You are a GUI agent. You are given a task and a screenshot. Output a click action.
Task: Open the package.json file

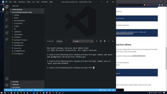pyautogui.click(x=27, y=43)
